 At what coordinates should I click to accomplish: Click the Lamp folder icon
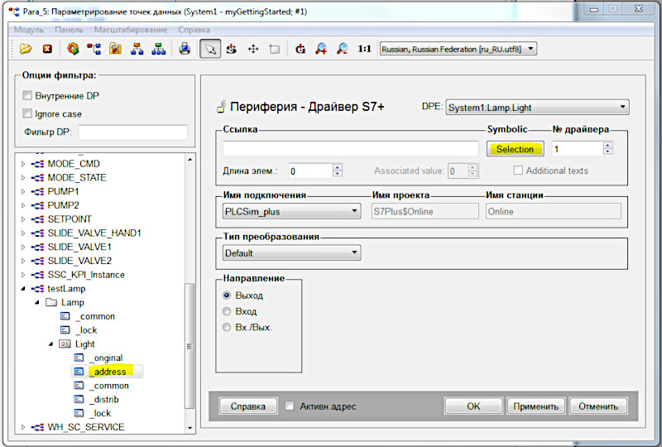coord(51,302)
